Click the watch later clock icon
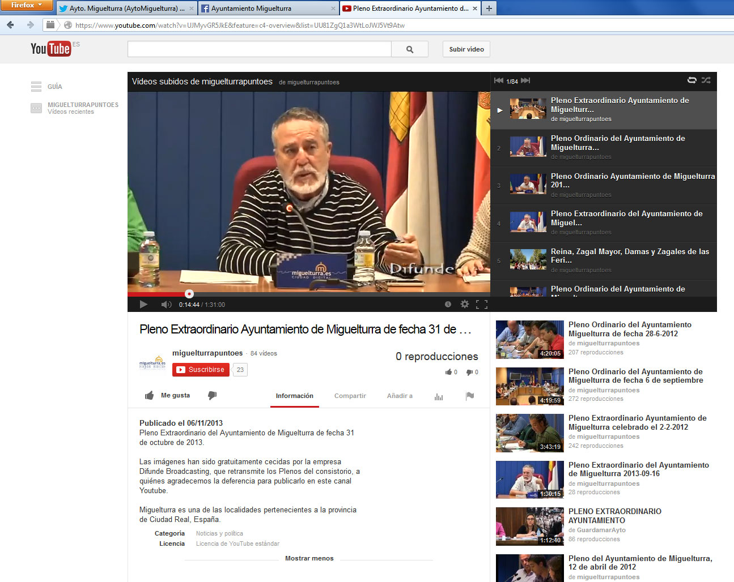Viewport: 734px width, 582px height. point(448,305)
